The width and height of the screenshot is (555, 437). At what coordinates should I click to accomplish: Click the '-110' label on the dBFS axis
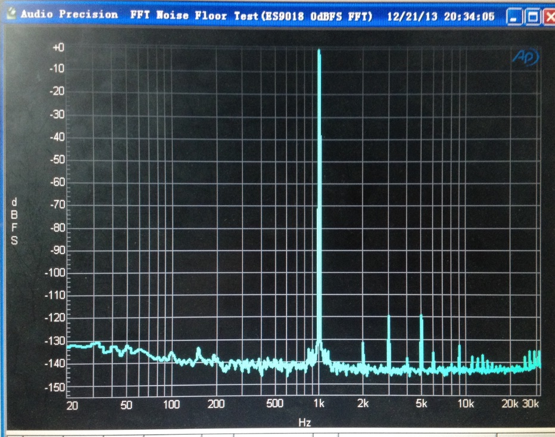click(x=55, y=295)
